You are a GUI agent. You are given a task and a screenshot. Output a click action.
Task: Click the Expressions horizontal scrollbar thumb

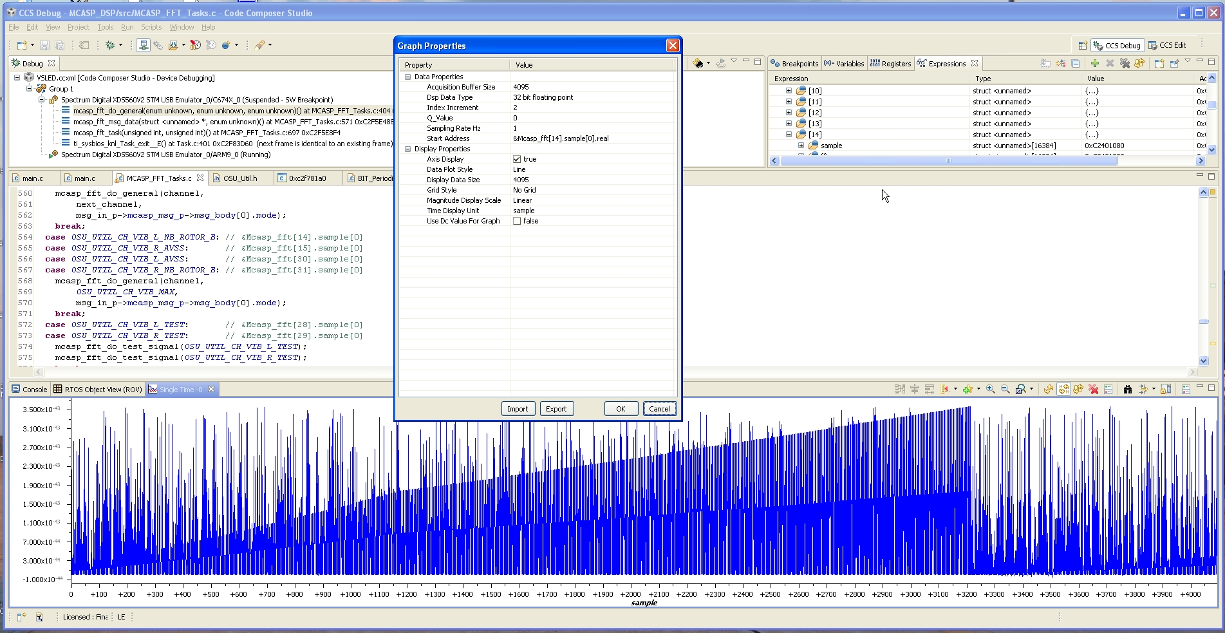tap(949, 161)
